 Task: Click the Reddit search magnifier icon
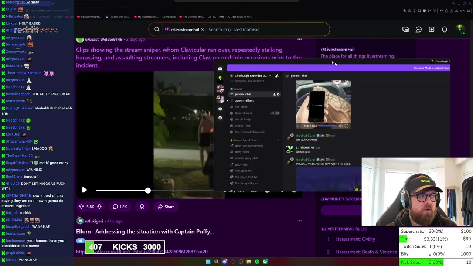(x=157, y=30)
